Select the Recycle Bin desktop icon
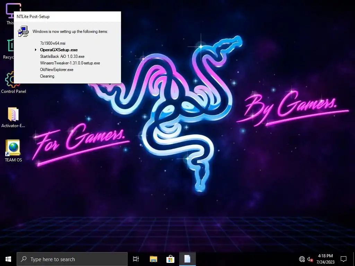Viewport: 355px width, 266px height. (8, 49)
